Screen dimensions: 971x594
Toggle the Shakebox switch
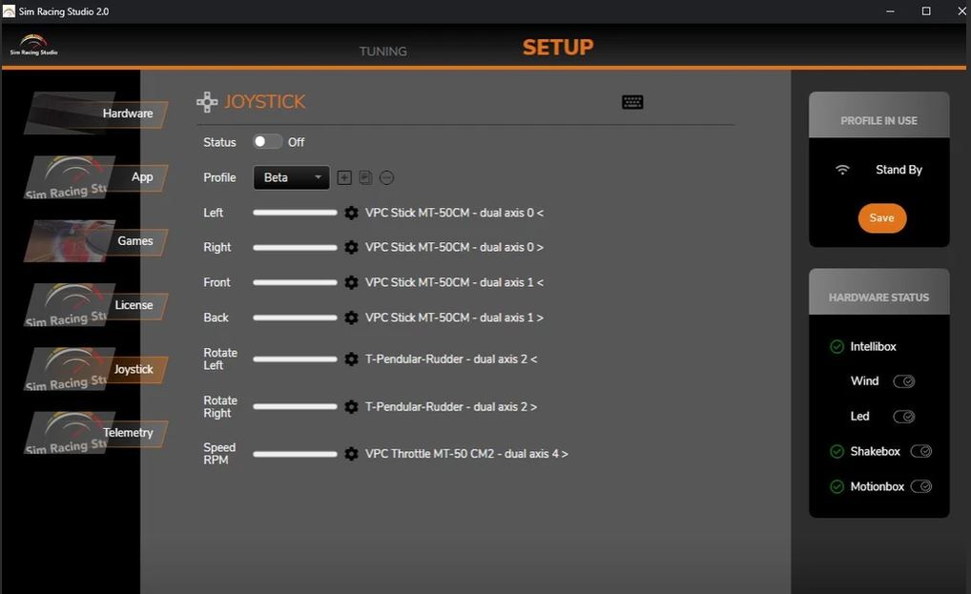pos(920,451)
